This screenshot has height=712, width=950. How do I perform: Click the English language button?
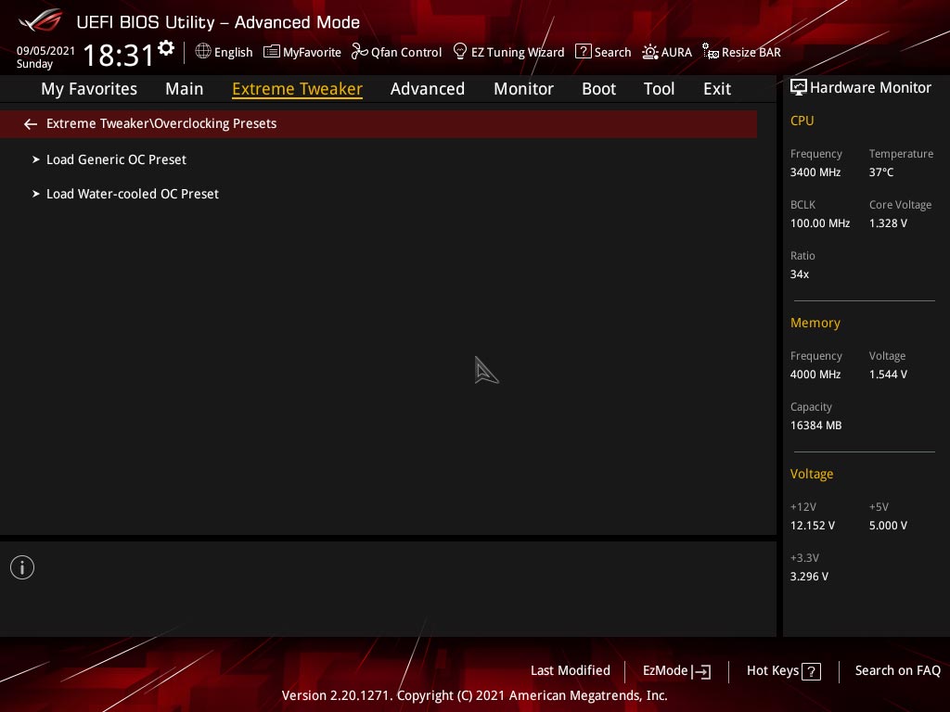pos(233,53)
